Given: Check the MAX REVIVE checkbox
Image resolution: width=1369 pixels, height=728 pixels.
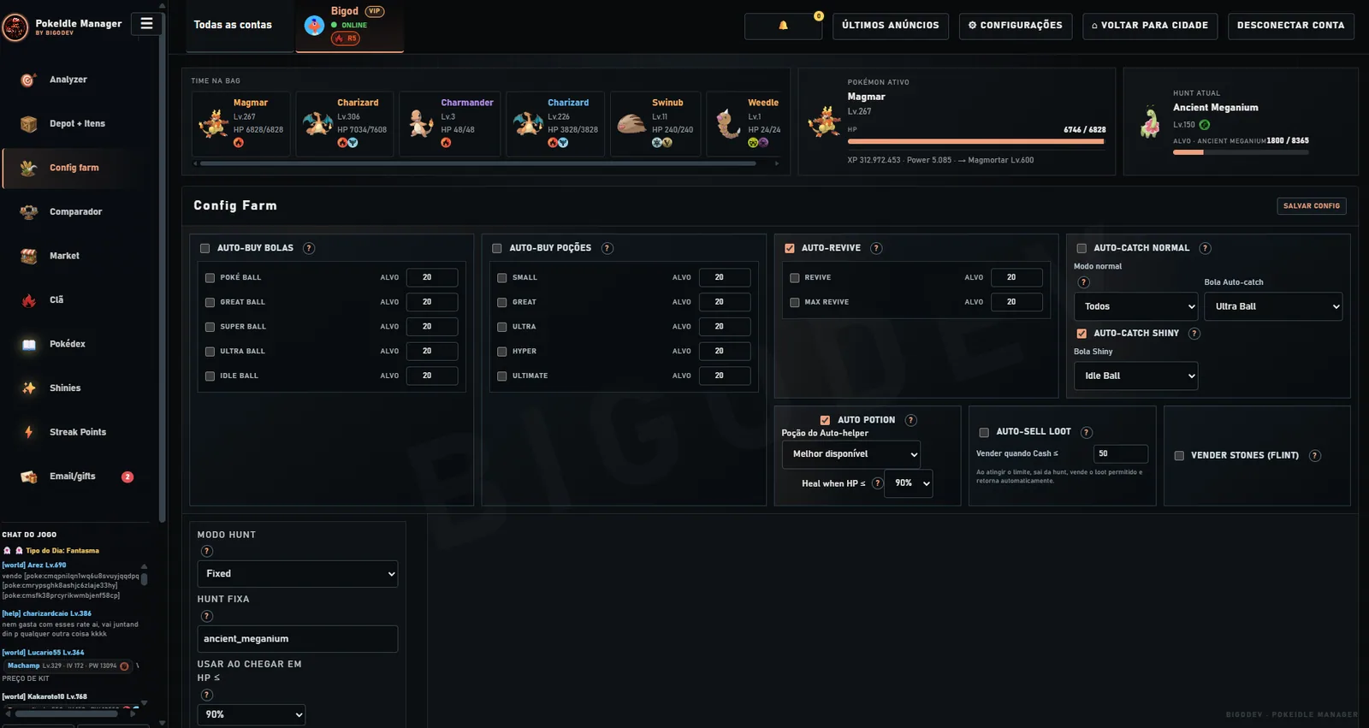Looking at the screenshot, I should point(794,302).
